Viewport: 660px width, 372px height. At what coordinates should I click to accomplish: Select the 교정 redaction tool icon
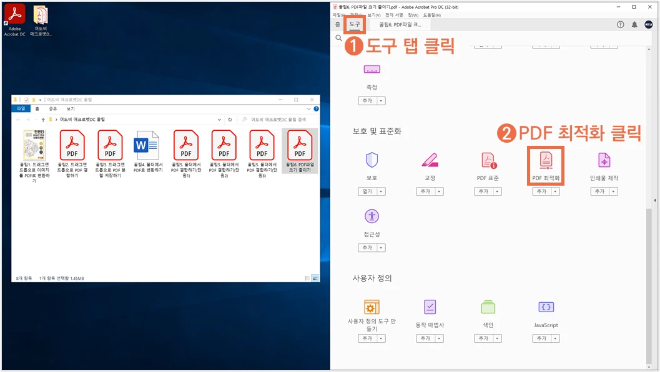coord(430,160)
